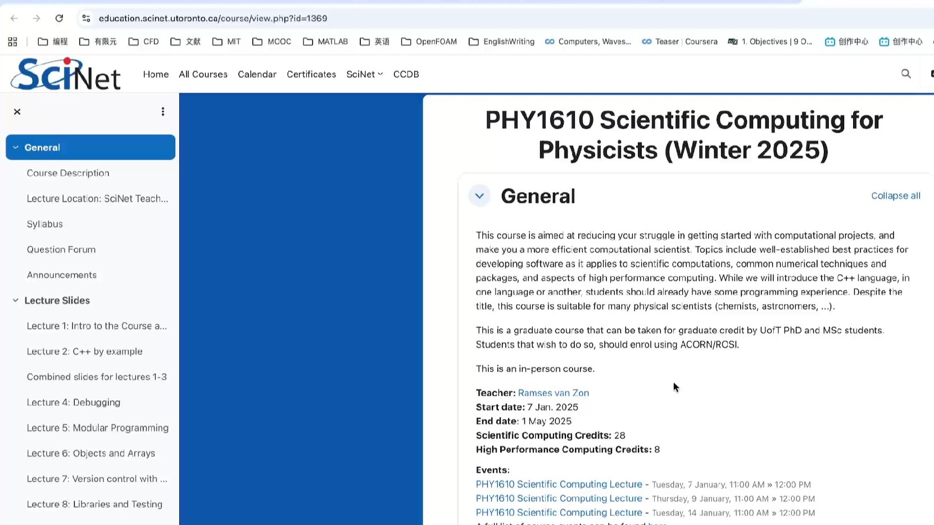Image resolution: width=934 pixels, height=525 pixels.
Task: Click the browser forward arrow
Action: click(37, 19)
